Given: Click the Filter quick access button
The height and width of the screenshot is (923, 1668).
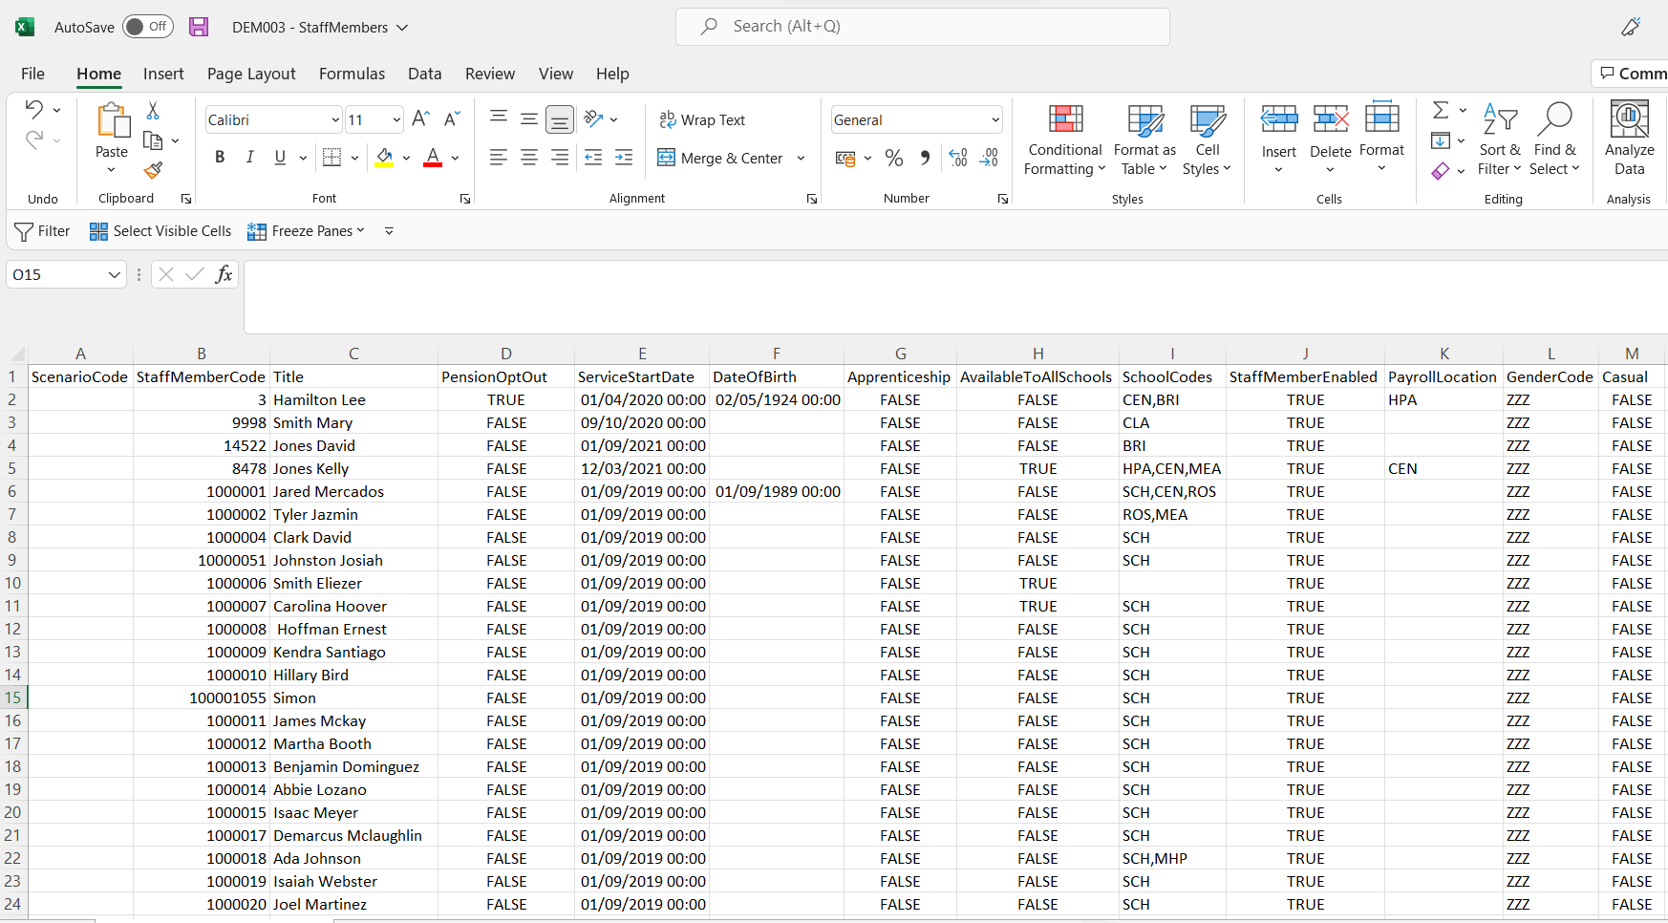Looking at the screenshot, I should pyautogui.click(x=43, y=231).
